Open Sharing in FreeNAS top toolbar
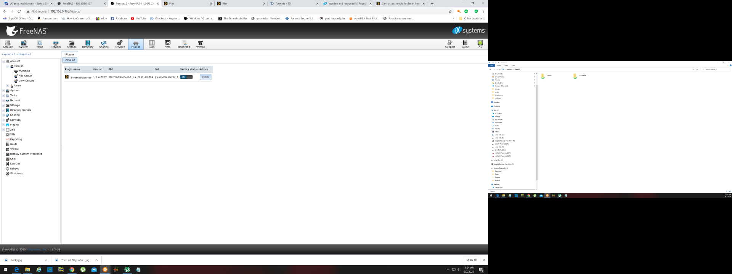Viewport: 732px width, 274px height. (x=104, y=44)
